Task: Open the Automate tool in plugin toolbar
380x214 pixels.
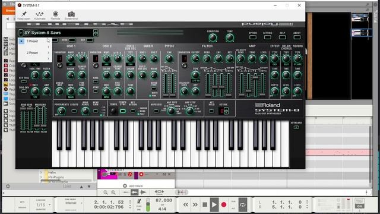Action: pyautogui.click(x=39, y=14)
